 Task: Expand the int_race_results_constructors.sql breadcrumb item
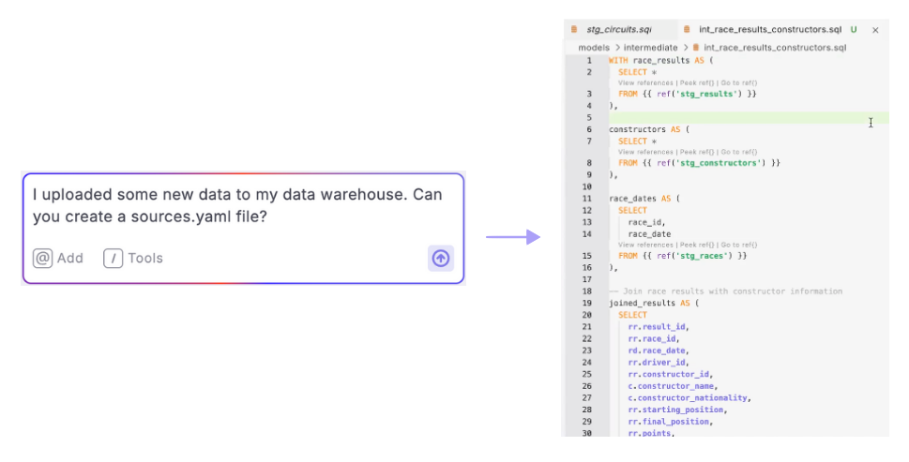pos(775,46)
